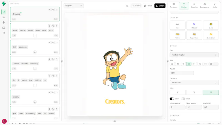Image resolution: width=222 pixels, height=125 pixels.
Task: Delete the 'most people won't' caption card
Action: coord(57,26)
